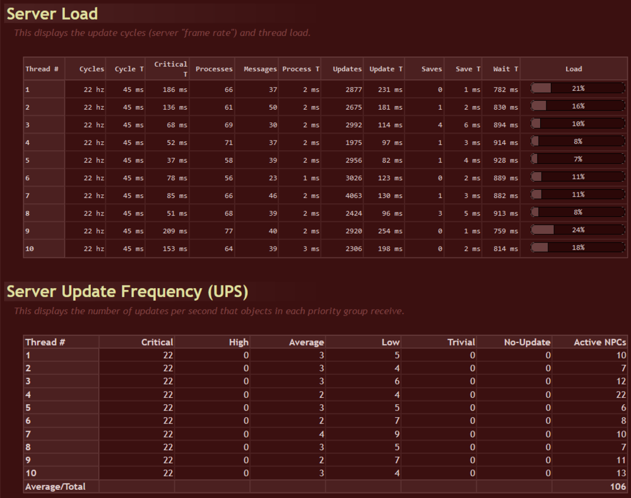The width and height of the screenshot is (631, 498).
Task: Click the Average value '4' for thread 7
Action: [x=321, y=434]
